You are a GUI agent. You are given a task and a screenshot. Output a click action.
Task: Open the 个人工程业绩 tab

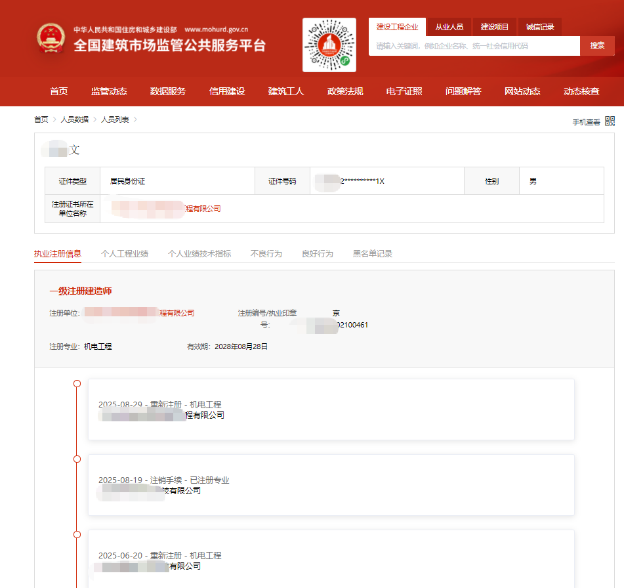coord(125,253)
